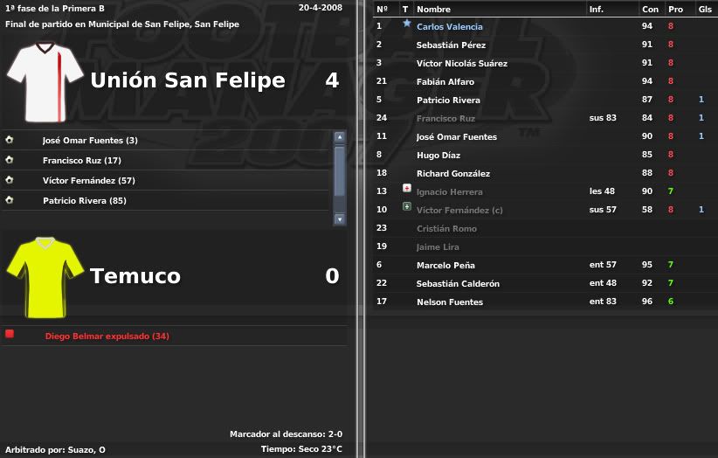
Task: Click the substitution icon next to Víctor Fernández
Action: (407, 206)
